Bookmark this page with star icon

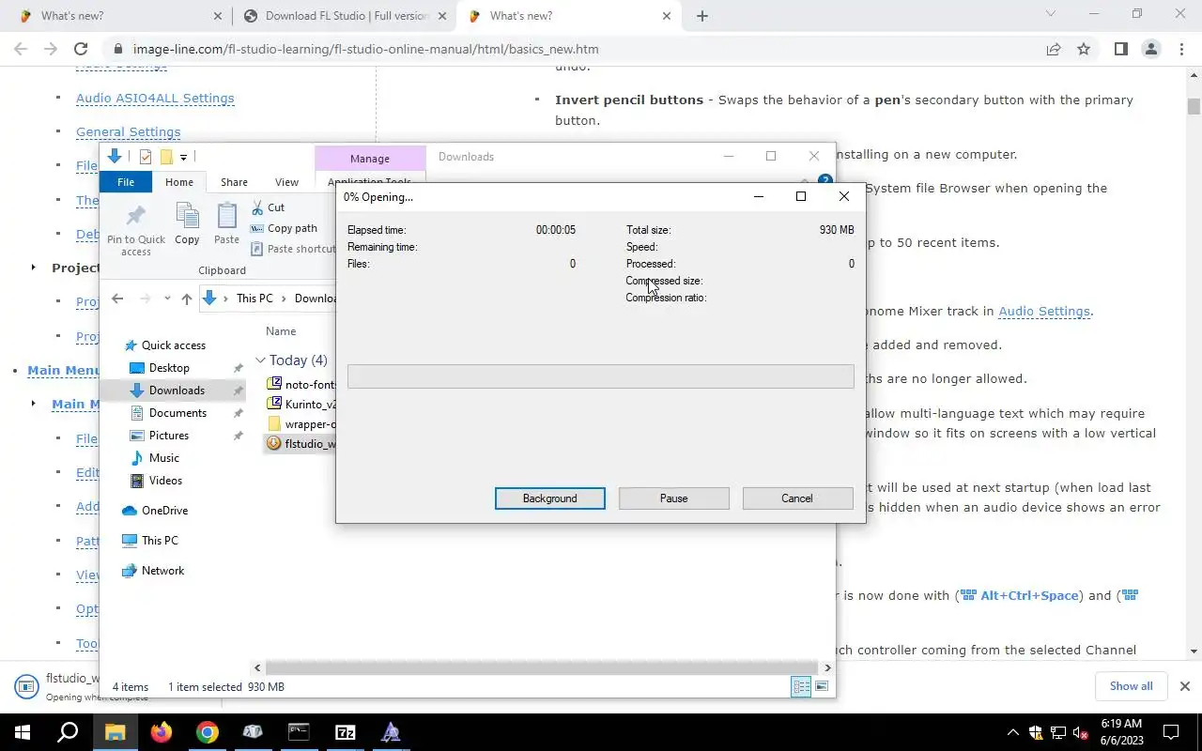[x=1084, y=49]
